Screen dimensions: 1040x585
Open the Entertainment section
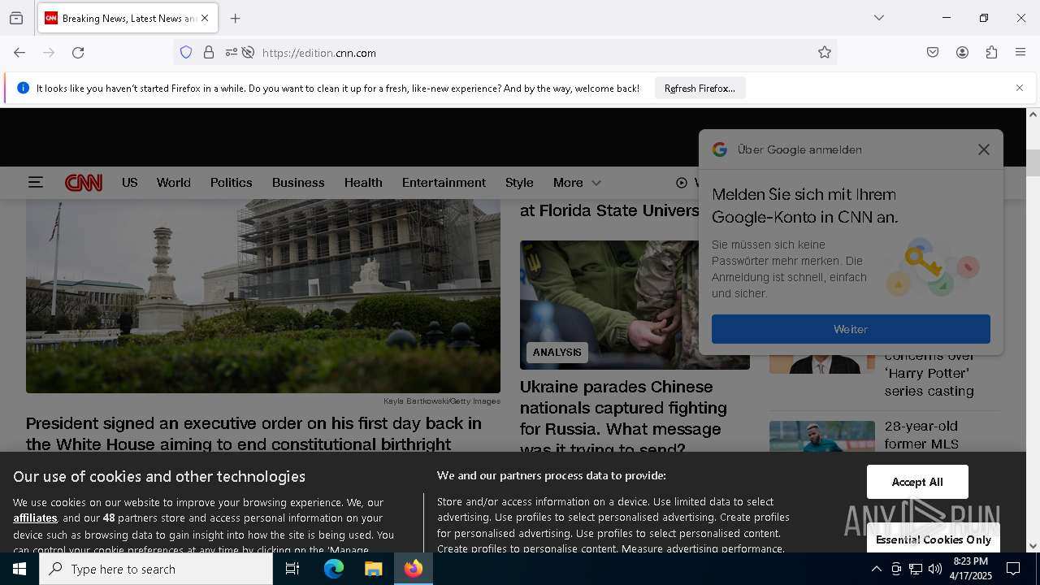pos(444,183)
